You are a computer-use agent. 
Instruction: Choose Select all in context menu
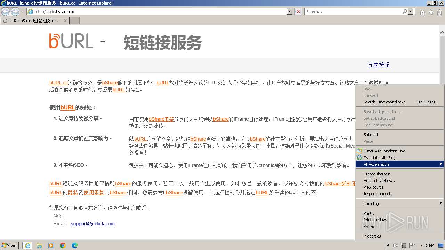pyautogui.click(x=399, y=135)
